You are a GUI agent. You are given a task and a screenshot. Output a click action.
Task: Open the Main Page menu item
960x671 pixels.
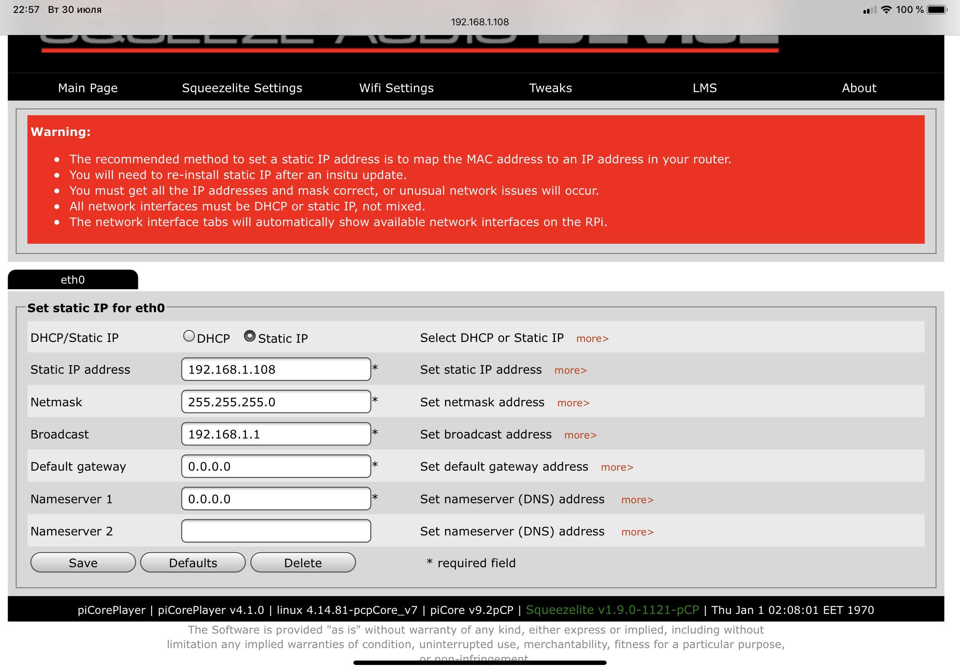(88, 88)
